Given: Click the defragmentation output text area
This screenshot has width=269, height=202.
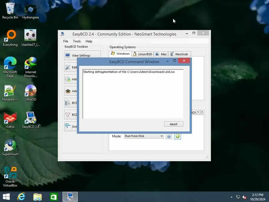Looking at the screenshot, I should click(133, 94).
